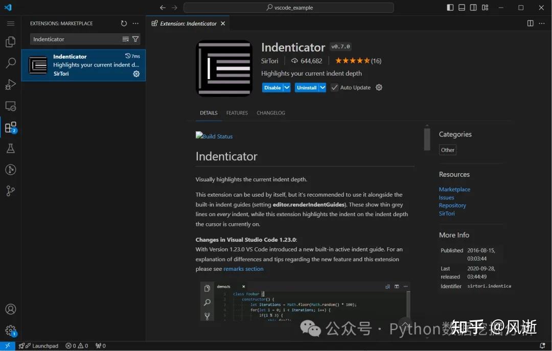Click the Uninstall button
The height and width of the screenshot is (351, 552).
307,87
